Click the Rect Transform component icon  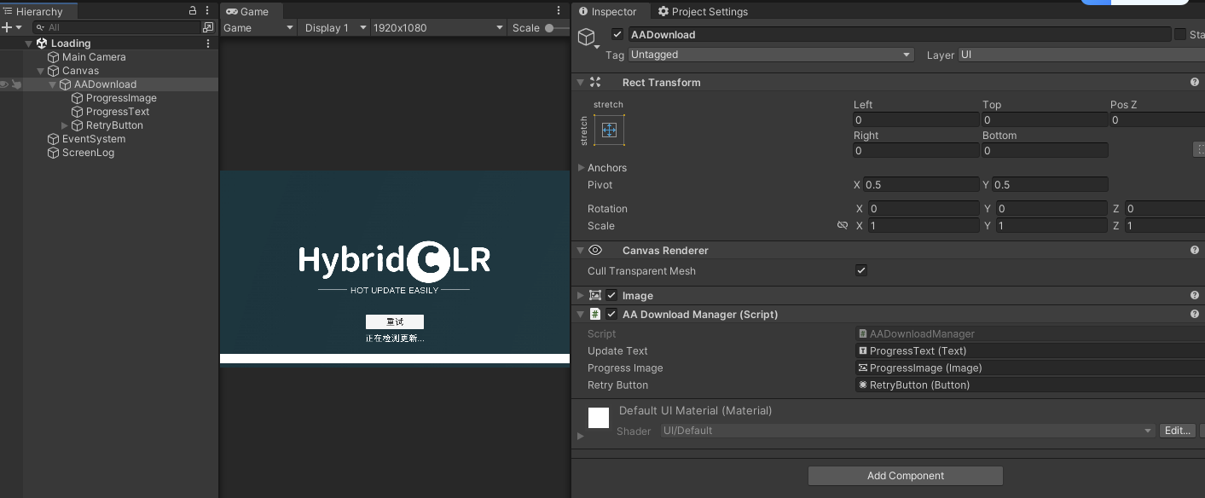(596, 83)
